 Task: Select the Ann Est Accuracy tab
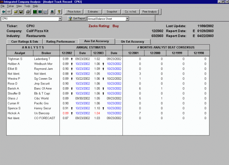pos(97,41)
